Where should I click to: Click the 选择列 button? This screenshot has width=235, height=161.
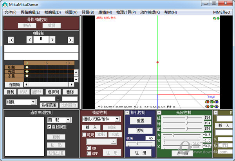53,92
